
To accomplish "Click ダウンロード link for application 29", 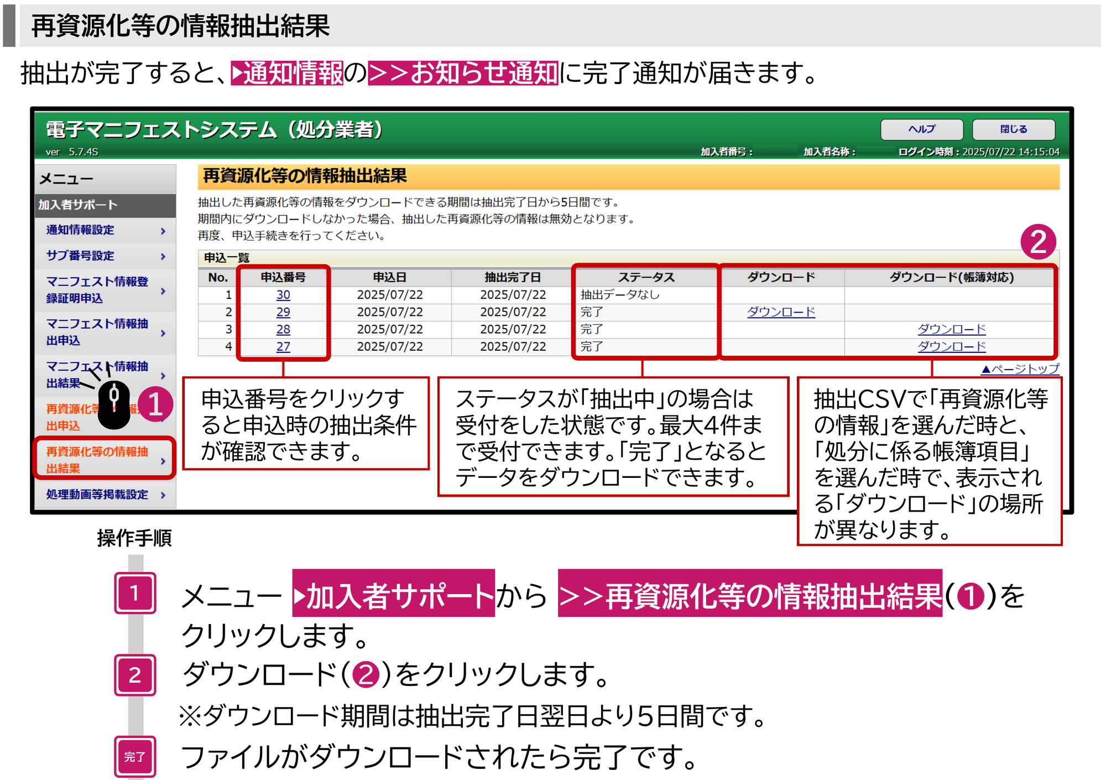I will (781, 312).
